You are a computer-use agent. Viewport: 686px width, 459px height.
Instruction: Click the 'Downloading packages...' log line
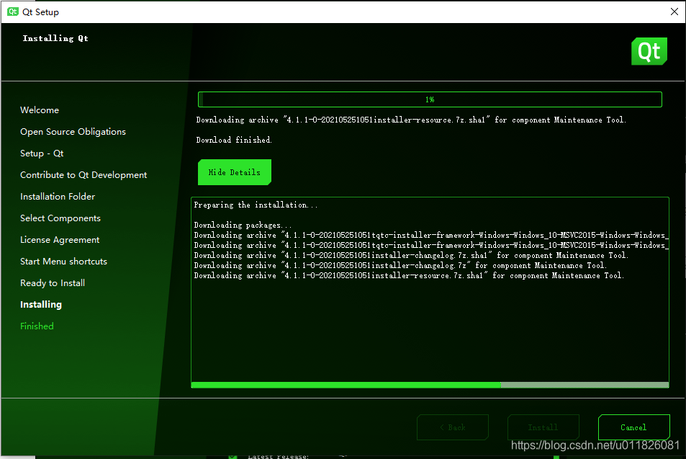coord(243,225)
